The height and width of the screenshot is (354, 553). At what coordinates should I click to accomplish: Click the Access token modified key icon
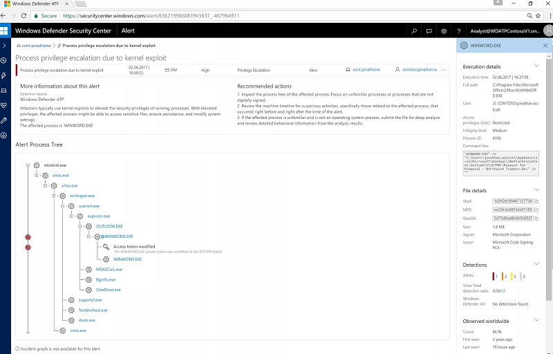106,247
